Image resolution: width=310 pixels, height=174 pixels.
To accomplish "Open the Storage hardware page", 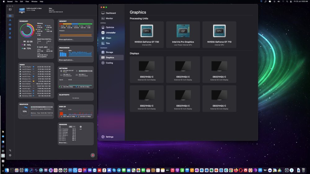I will pos(111,52).
